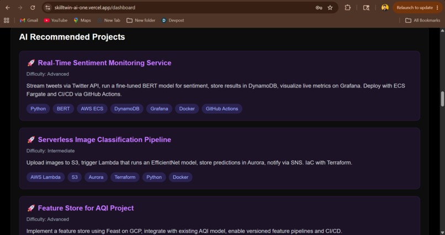
Task: Select the GitHub Actions tag
Action: 222,109
